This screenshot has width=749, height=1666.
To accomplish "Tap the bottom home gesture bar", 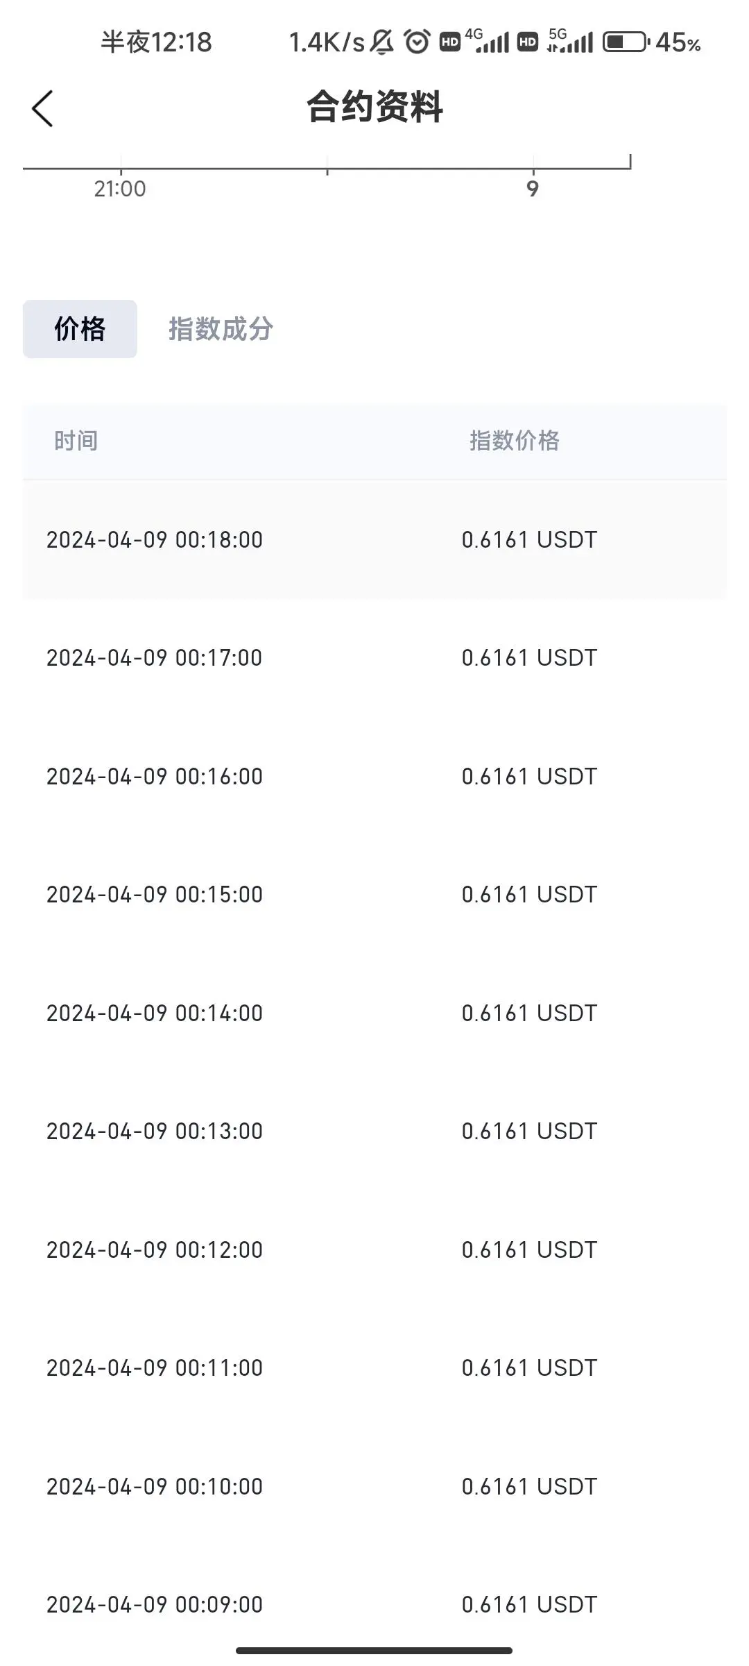I will point(374,1650).
